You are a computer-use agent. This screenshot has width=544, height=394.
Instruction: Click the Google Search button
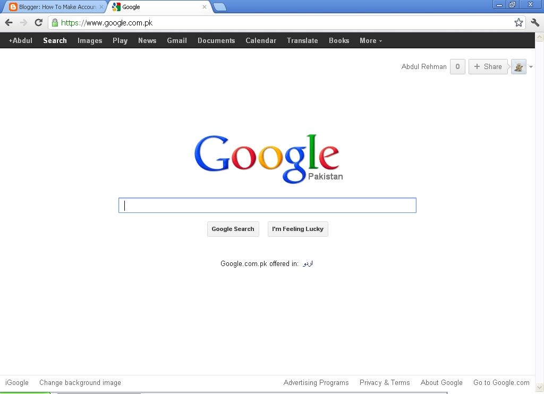[x=233, y=229]
